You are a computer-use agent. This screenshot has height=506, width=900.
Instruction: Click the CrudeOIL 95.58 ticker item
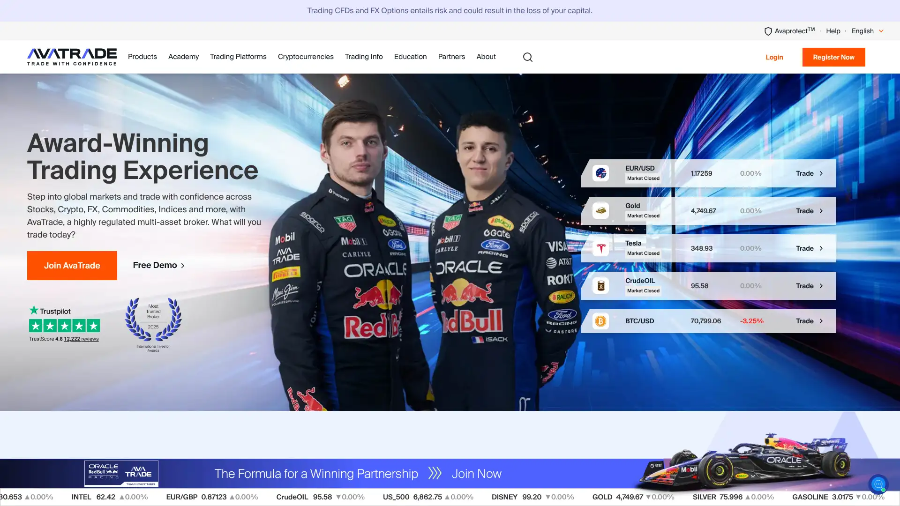tap(320, 497)
